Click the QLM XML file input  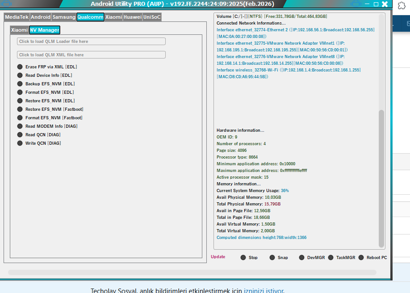(91, 54)
